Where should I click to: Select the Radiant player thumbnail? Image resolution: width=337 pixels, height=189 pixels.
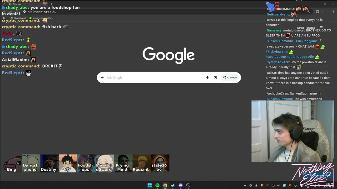point(141,163)
